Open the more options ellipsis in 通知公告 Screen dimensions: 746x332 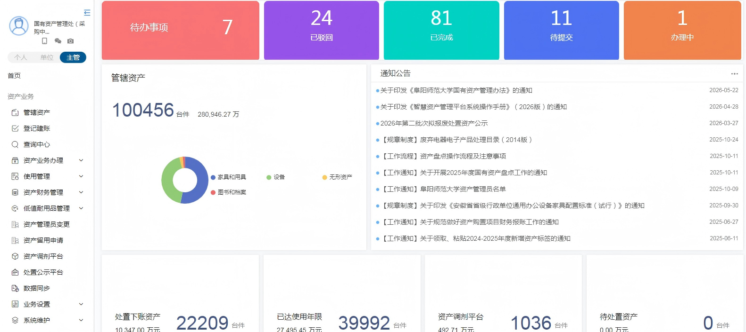(734, 73)
